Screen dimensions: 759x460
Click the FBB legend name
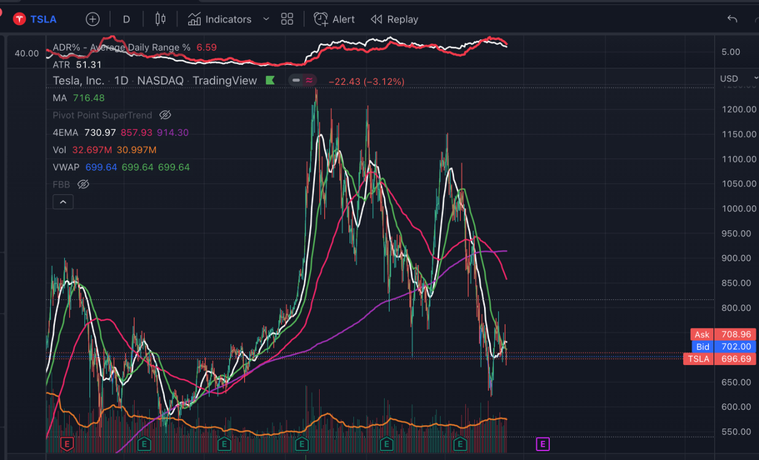click(x=61, y=184)
